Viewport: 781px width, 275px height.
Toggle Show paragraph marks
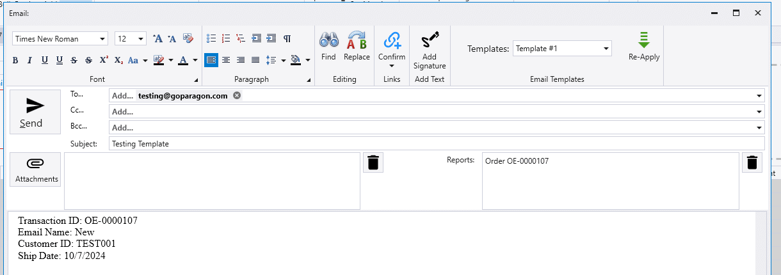(287, 38)
